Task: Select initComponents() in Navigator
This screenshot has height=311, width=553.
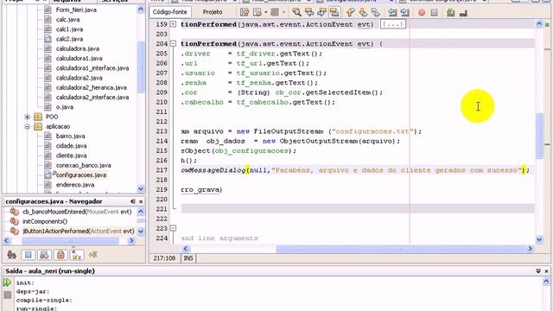Action: coord(45,221)
